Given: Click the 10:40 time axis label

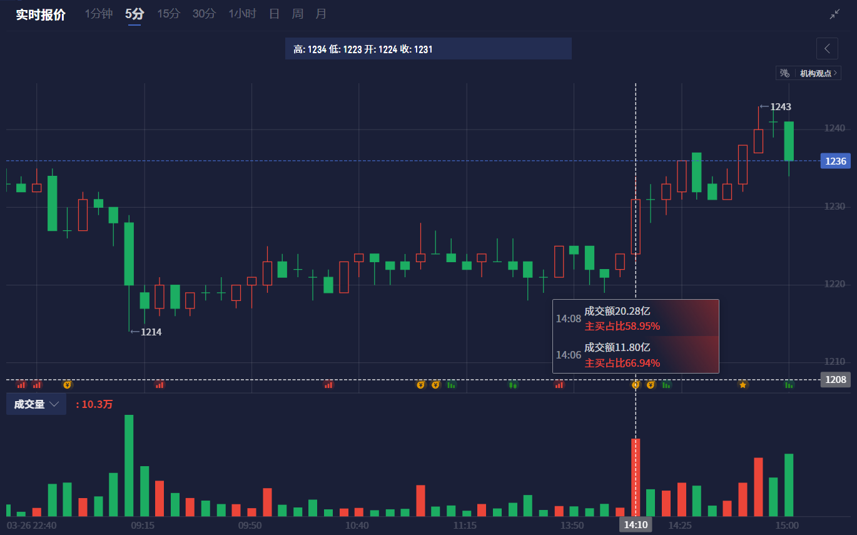Looking at the screenshot, I should (x=357, y=525).
